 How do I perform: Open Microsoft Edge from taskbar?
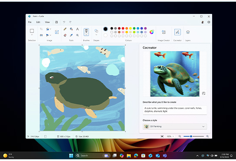coord(136,156)
